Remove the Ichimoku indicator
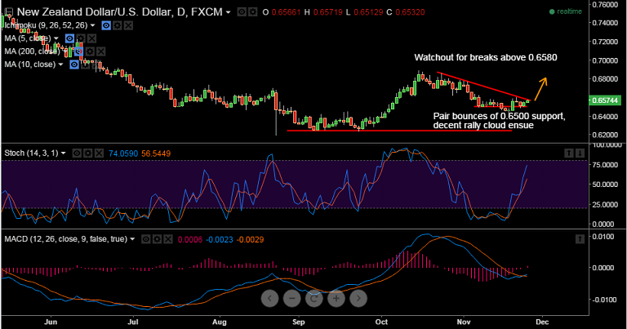The height and width of the screenshot is (329, 627). (x=128, y=25)
